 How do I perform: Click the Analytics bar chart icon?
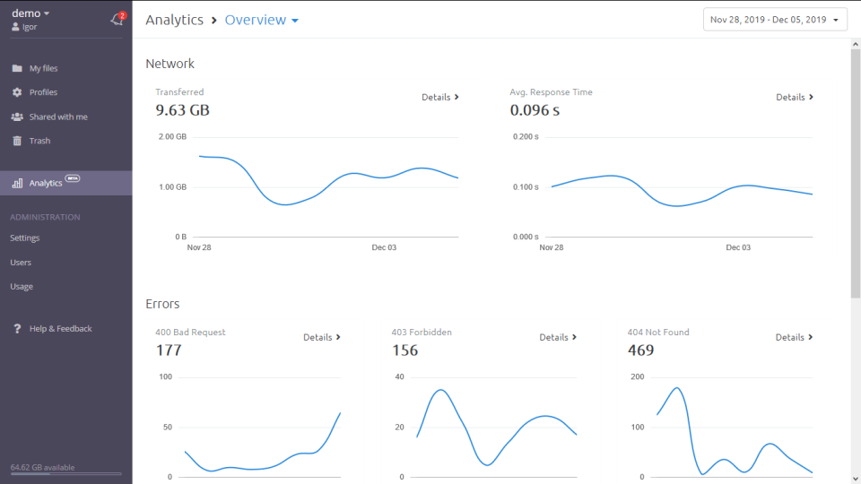[17, 183]
